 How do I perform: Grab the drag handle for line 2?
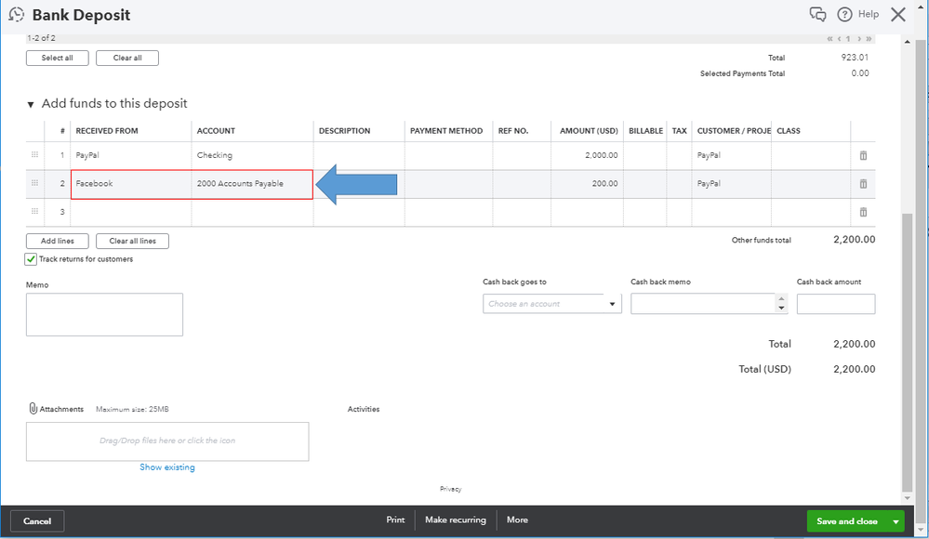click(x=35, y=183)
